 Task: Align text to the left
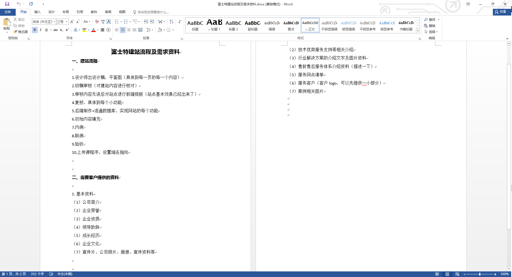117,30
